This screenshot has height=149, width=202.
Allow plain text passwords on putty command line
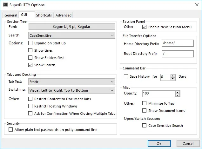pyautogui.click(x=10, y=130)
